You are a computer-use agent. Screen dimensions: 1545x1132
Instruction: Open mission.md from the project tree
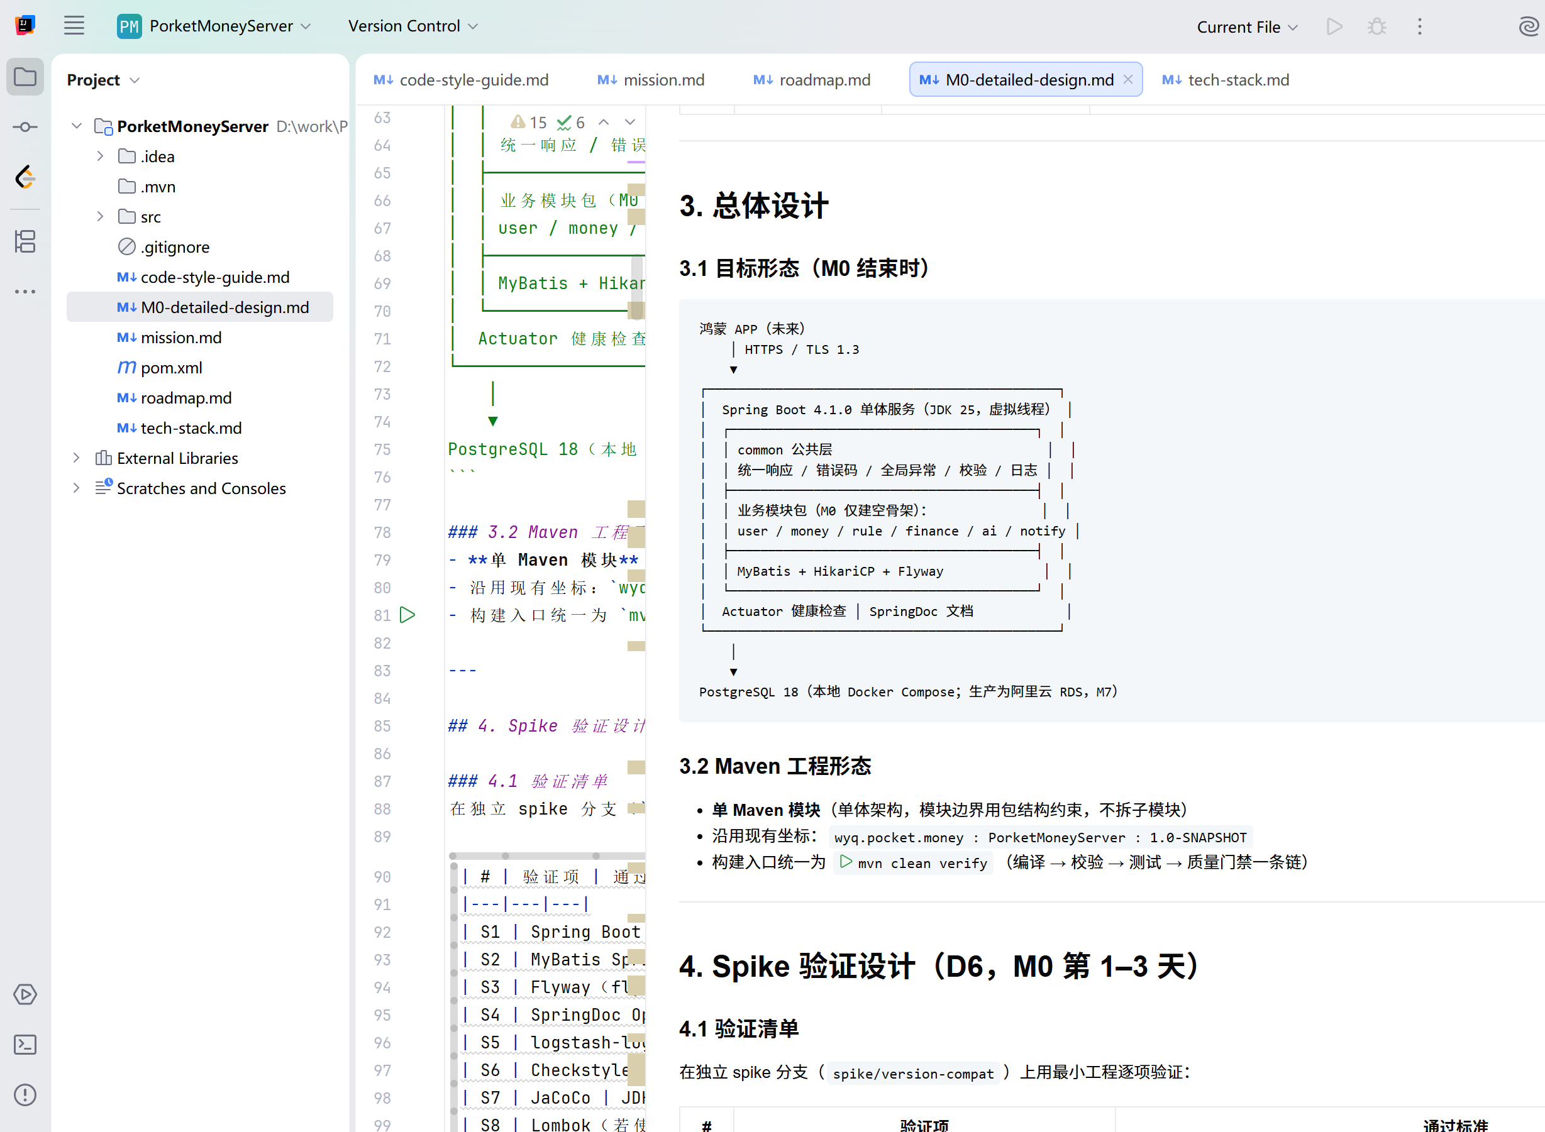click(169, 337)
